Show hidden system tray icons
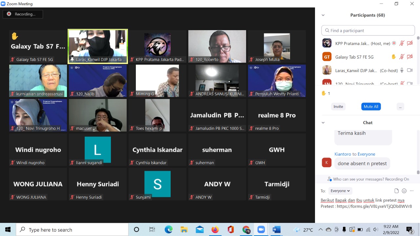420x236 pixels. (x=321, y=230)
